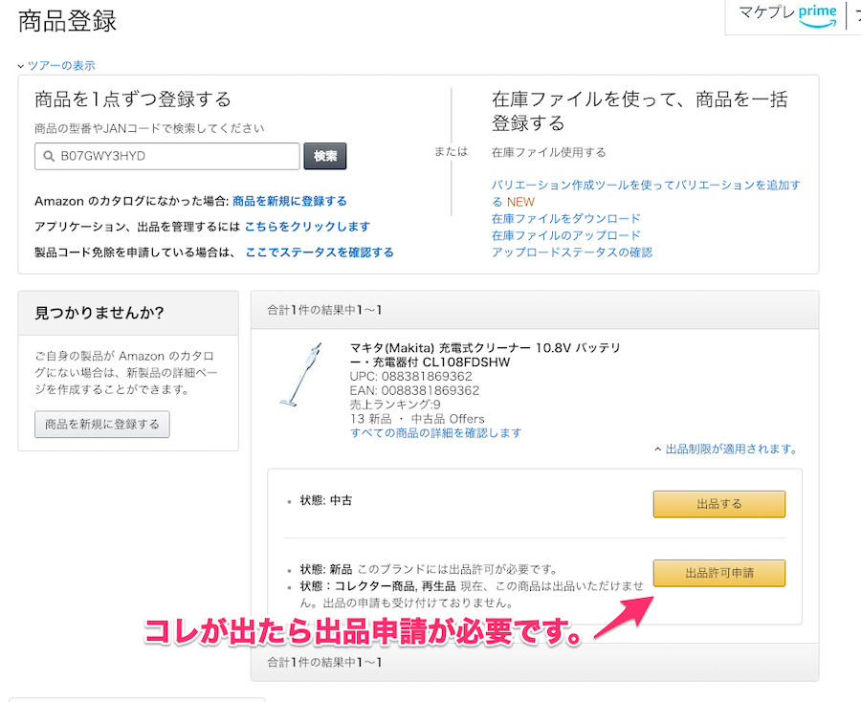This screenshot has width=861, height=702.
Task: Click the 見つかりませんか? heading
Action: click(x=99, y=313)
